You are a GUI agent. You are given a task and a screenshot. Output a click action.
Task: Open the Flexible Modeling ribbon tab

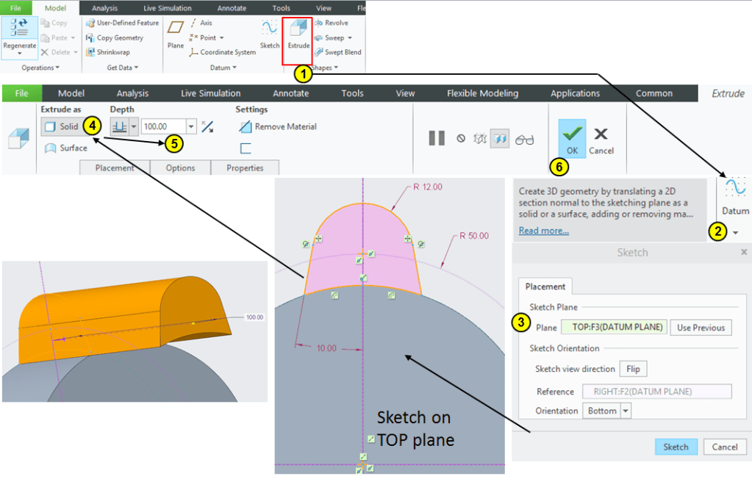point(482,93)
